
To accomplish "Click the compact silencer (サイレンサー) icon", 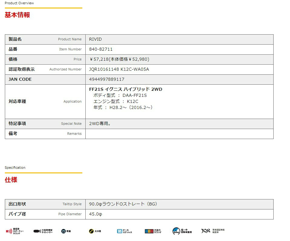I will (x=37, y=231).
